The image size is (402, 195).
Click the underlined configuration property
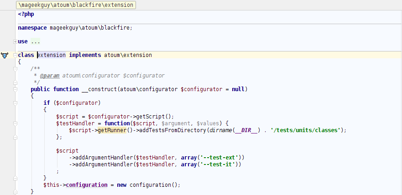coord(87,185)
